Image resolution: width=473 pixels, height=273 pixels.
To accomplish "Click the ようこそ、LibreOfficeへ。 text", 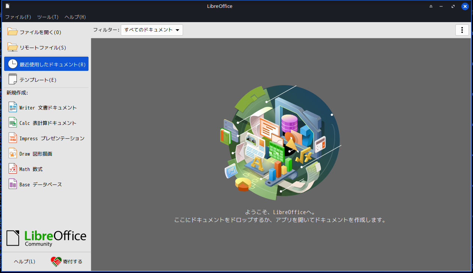I will [x=280, y=212].
